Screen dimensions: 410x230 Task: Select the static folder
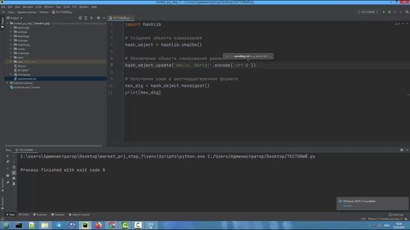pyautogui.click(x=20, y=57)
